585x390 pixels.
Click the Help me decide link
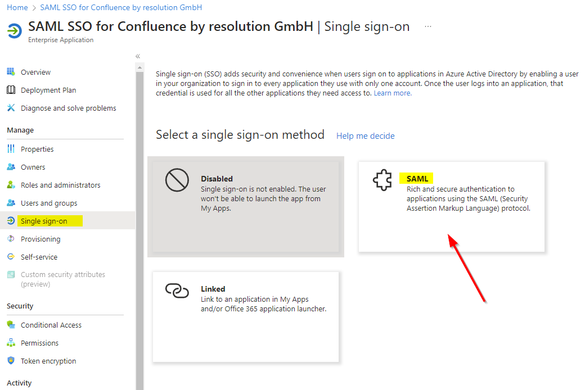[365, 136]
